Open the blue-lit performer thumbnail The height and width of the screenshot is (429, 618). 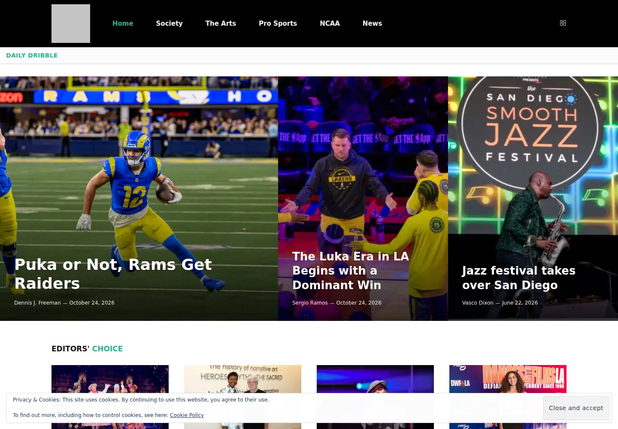tap(375, 379)
